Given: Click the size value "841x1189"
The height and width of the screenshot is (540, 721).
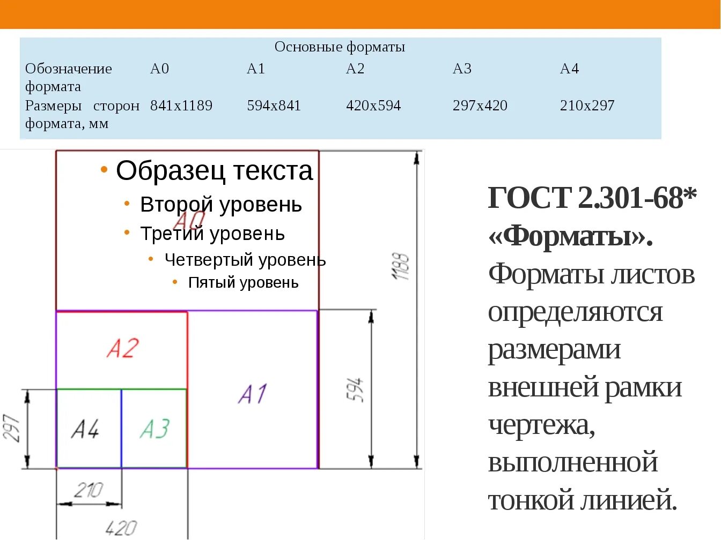Looking at the screenshot, I should point(181,106).
